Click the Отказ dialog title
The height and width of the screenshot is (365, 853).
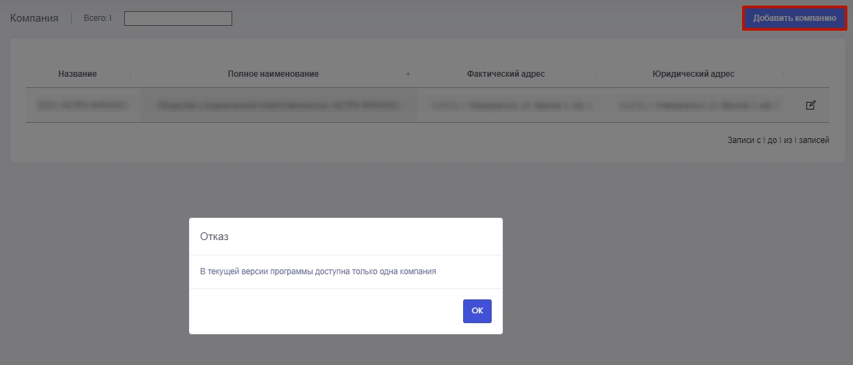[214, 237]
